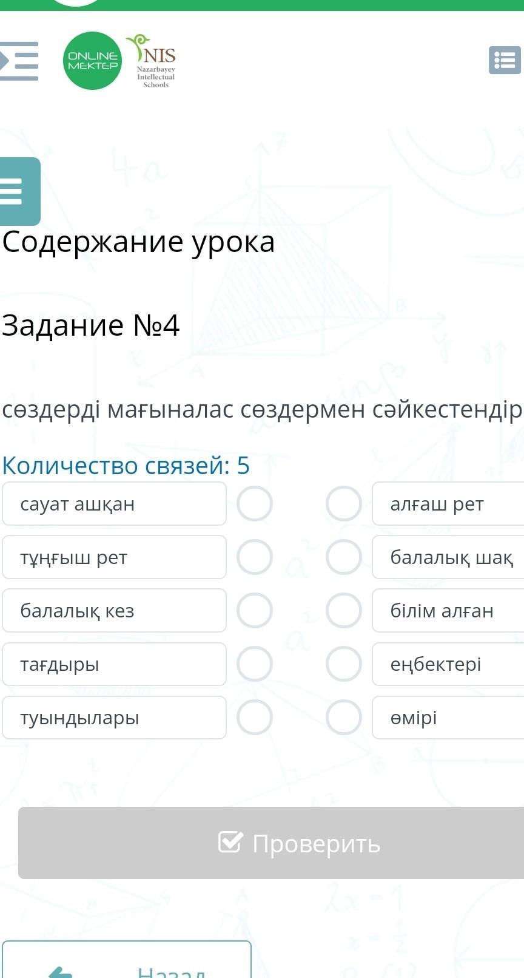This screenshot has width=524, height=978.
Task: Select the connector circle for еңбектері
Action: tap(344, 664)
